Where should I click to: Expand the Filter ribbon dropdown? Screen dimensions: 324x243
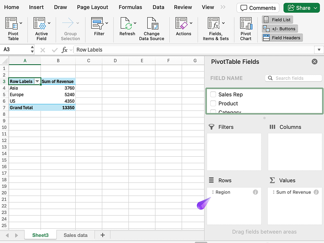click(x=107, y=23)
